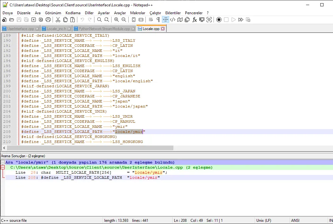Zoom out with minus magnifier icon
Image resolution: width=333 pixels, height=224 pixels.
[124, 20]
